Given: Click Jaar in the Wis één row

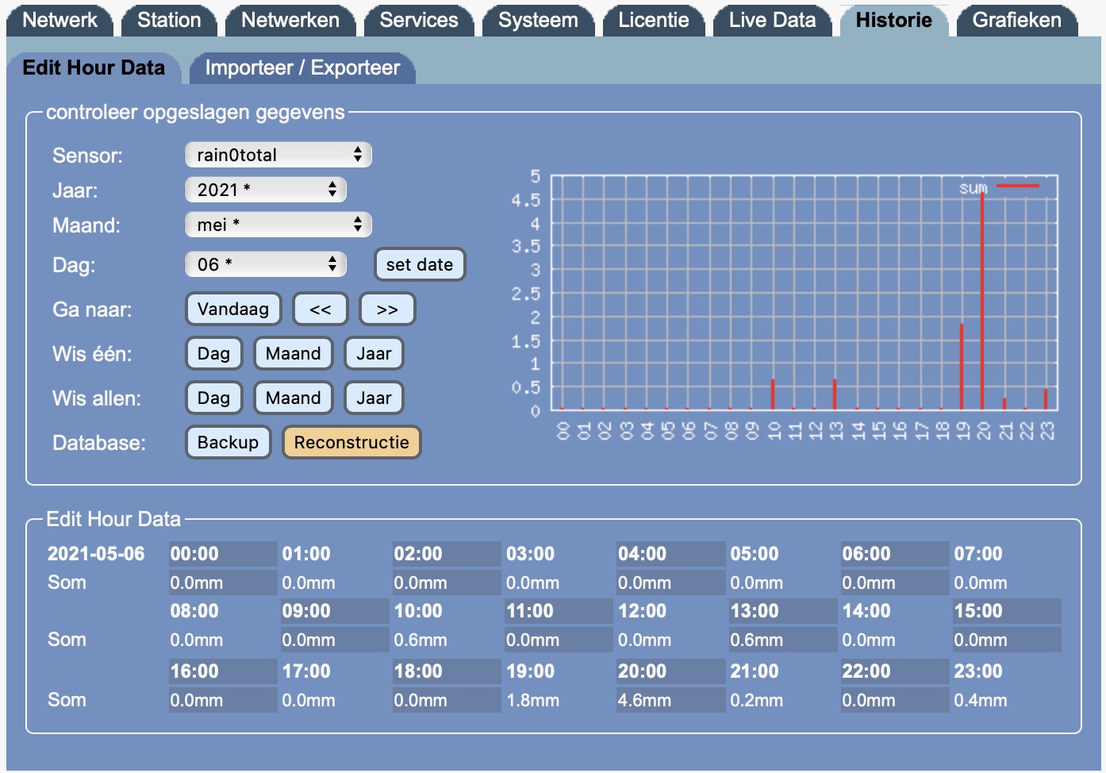Looking at the screenshot, I should pos(374,353).
